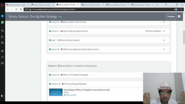Viewport: 185px width, 104px height.
Task: Open Messenger in Opera sidebar
Action: pyautogui.click(x=2, y=16)
